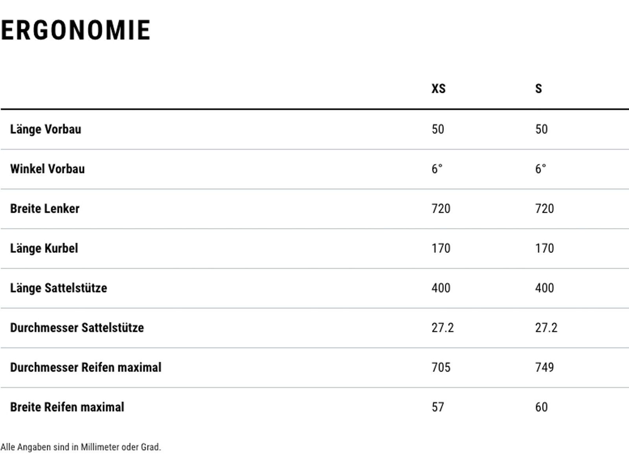
Task: Select the XS column header
Action: [438, 88]
